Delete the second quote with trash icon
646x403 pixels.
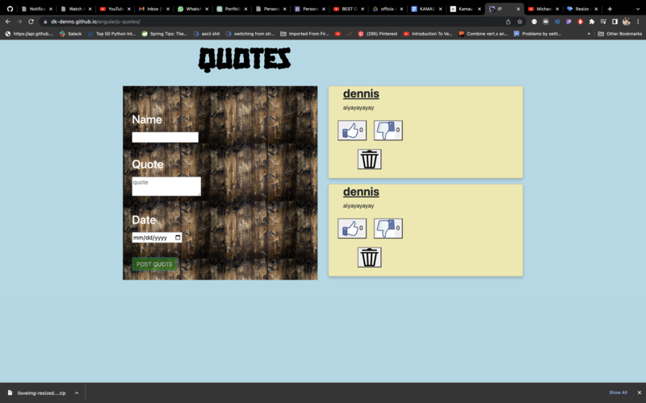pyautogui.click(x=369, y=257)
